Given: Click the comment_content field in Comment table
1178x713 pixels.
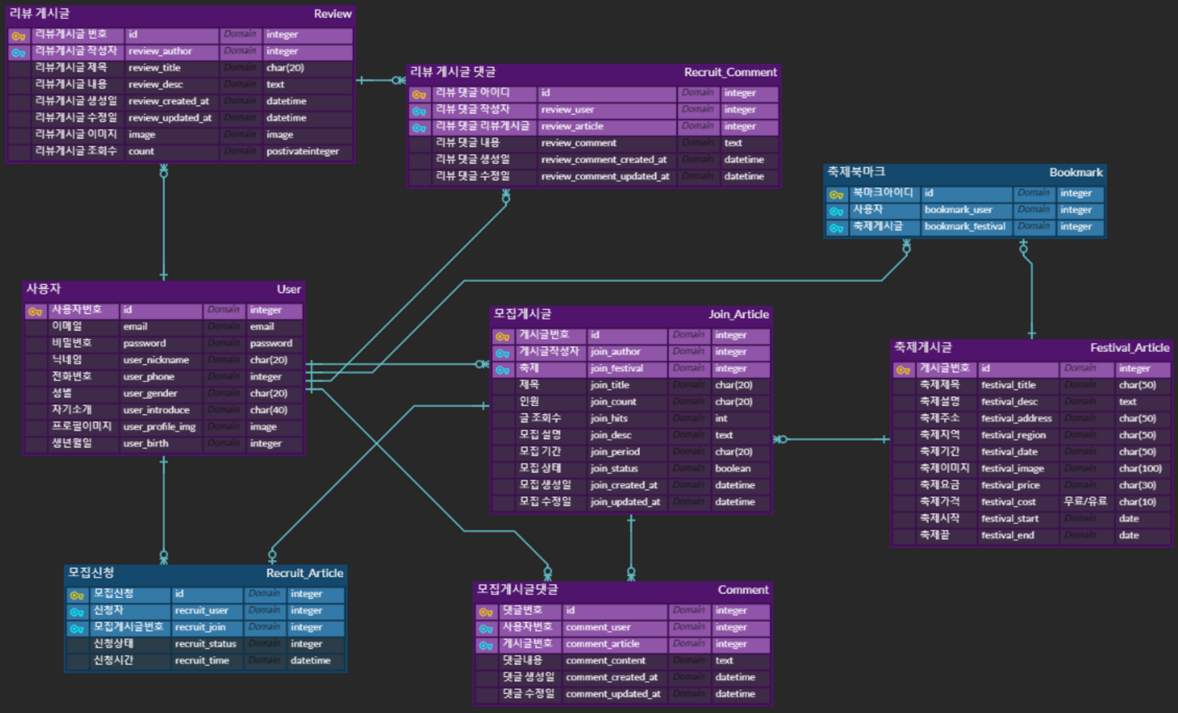Looking at the screenshot, I should coord(605,661).
